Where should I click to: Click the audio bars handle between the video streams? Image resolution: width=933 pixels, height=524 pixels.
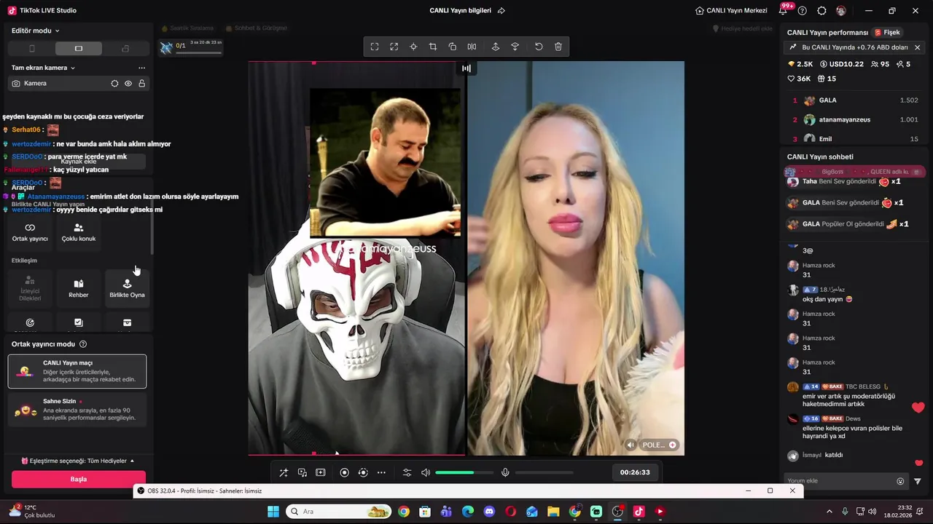click(x=466, y=68)
